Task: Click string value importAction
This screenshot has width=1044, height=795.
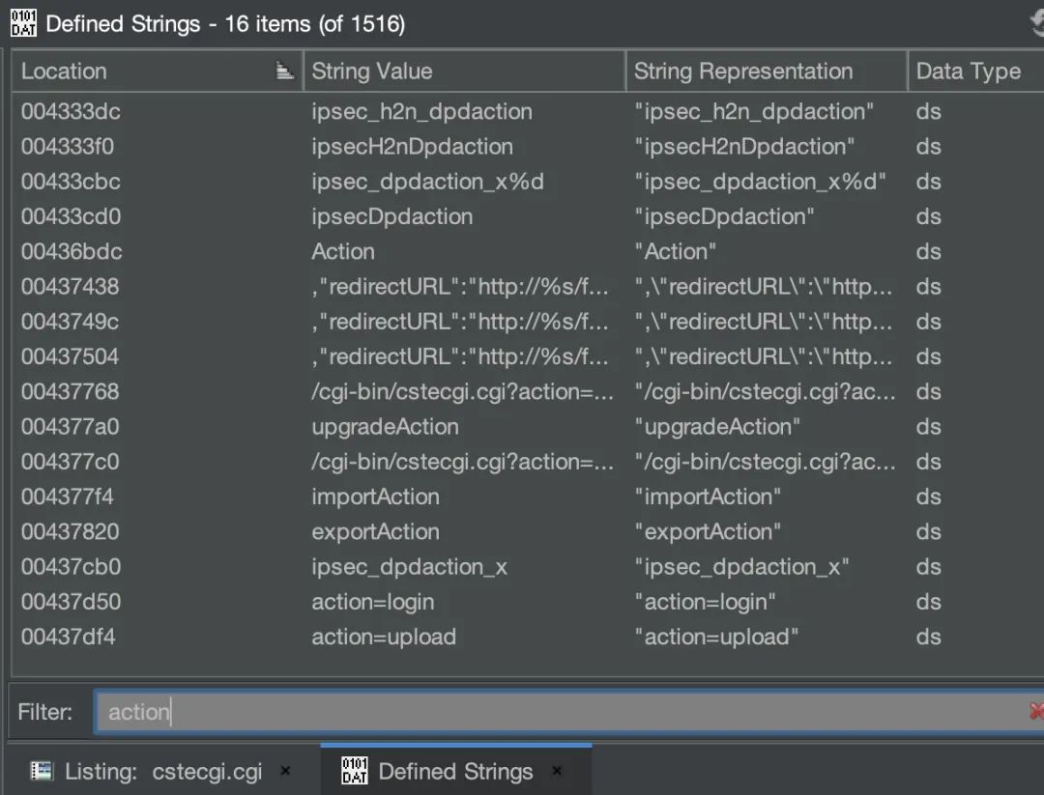Action: (375, 497)
